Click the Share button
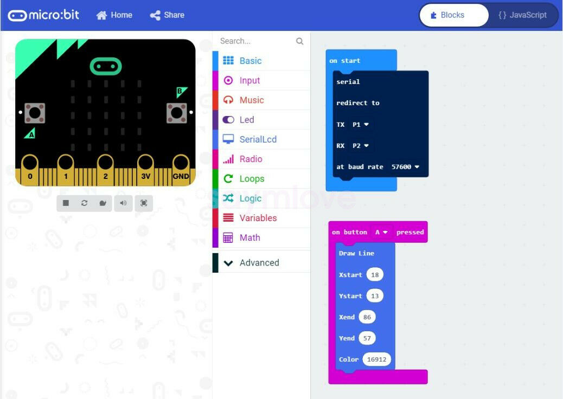The width and height of the screenshot is (563, 399). (167, 15)
